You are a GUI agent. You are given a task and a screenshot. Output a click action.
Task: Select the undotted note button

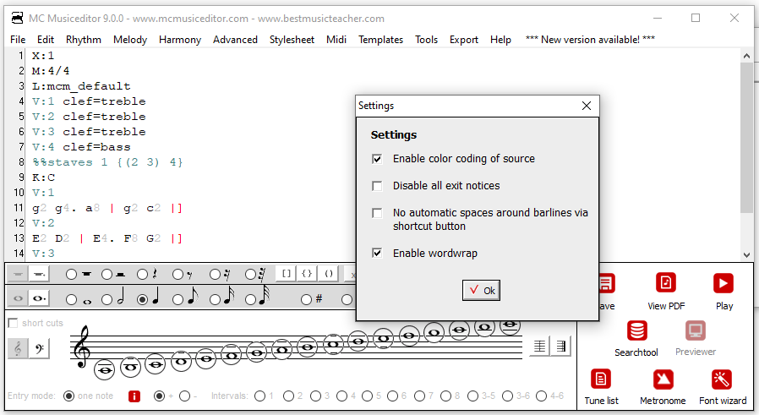tap(18, 298)
